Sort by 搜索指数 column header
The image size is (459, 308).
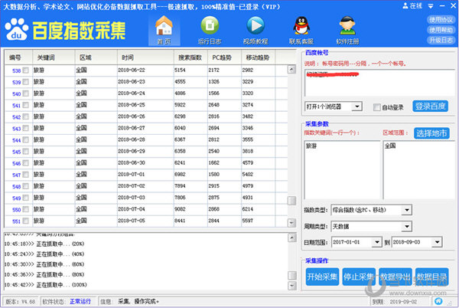[190, 57]
